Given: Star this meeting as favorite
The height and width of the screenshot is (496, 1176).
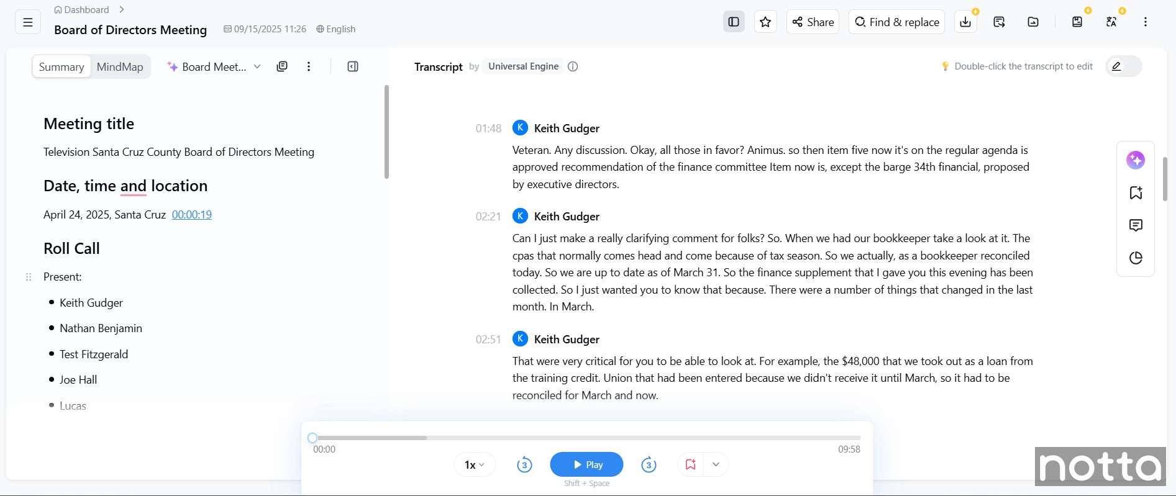Looking at the screenshot, I should click(x=765, y=22).
